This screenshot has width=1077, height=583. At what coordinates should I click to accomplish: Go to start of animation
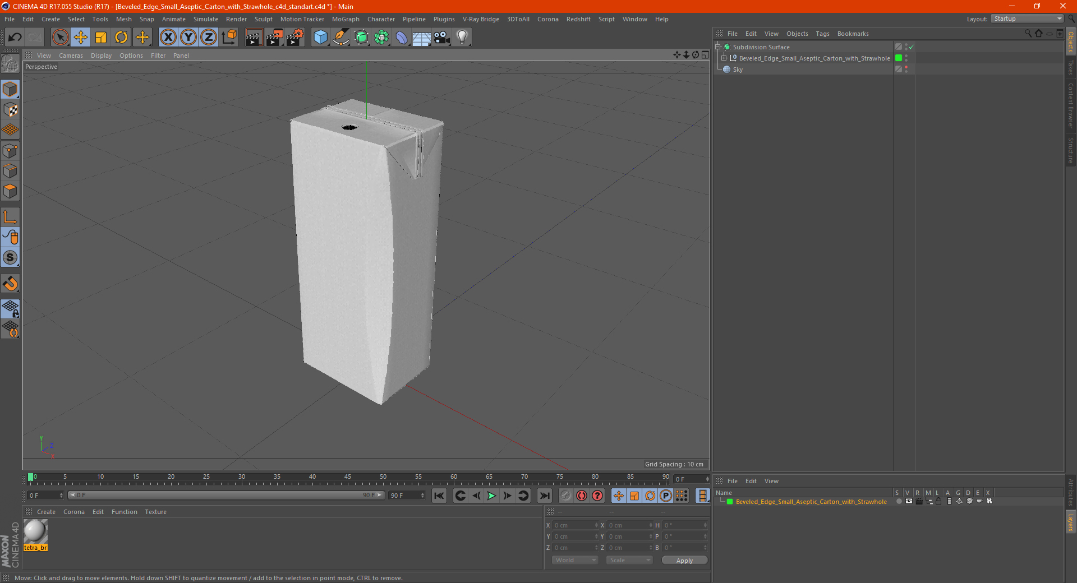(439, 496)
